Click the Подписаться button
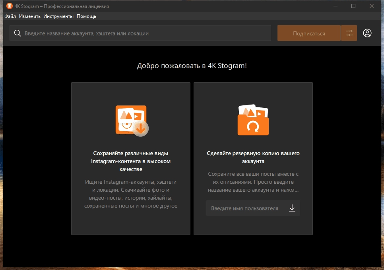384x270 pixels. (309, 33)
